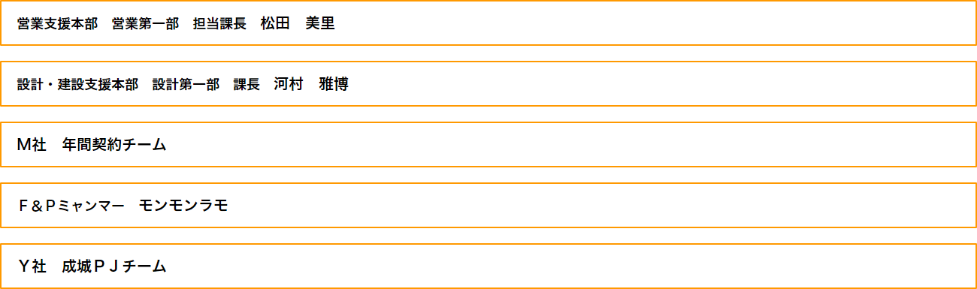
Task: Select the name モンモンラモ
Action: click(x=183, y=206)
